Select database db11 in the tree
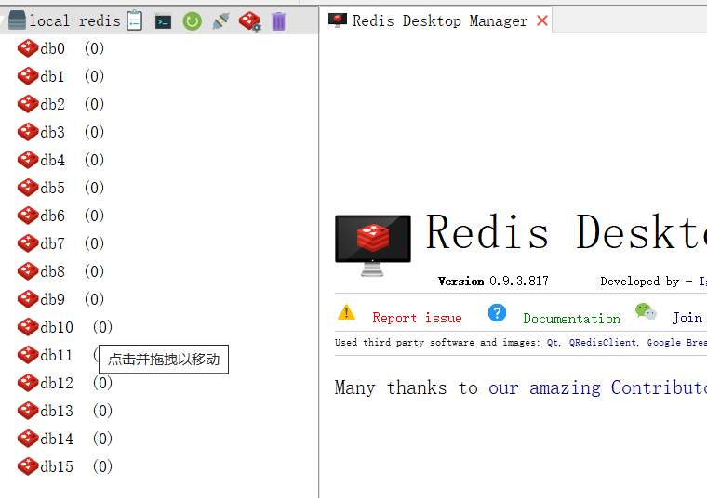 pyautogui.click(x=57, y=355)
